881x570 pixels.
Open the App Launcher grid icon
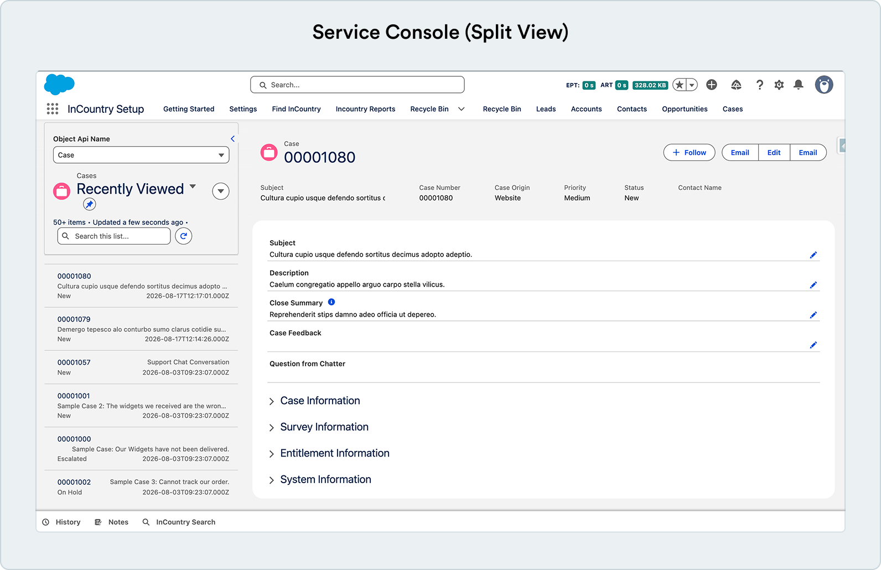(53, 109)
